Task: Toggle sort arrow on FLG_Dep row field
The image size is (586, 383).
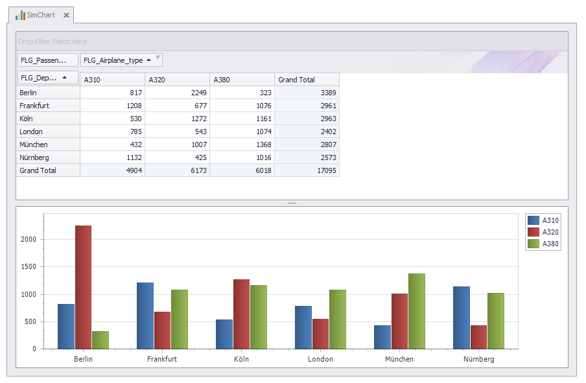Action: coord(64,78)
